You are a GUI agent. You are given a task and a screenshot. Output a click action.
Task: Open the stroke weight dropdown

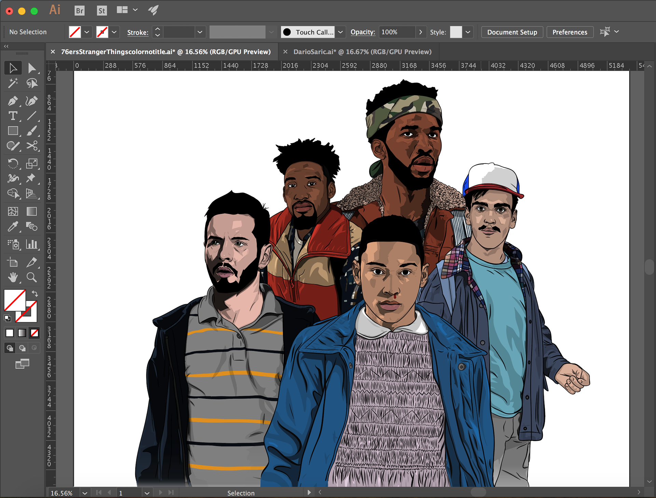coord(200,32)
